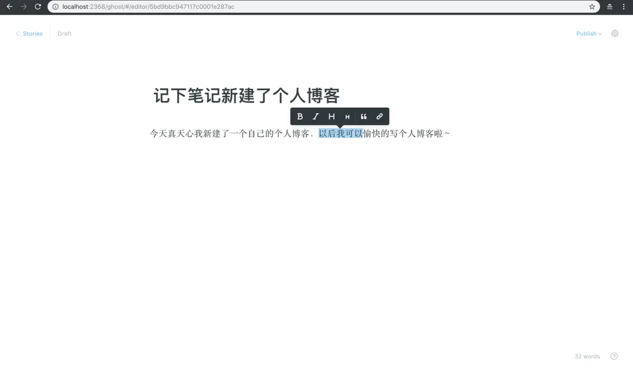Open the browser profile switcher icon
Image resolution: width=633 pixels, height=375 pixels.
609,7
